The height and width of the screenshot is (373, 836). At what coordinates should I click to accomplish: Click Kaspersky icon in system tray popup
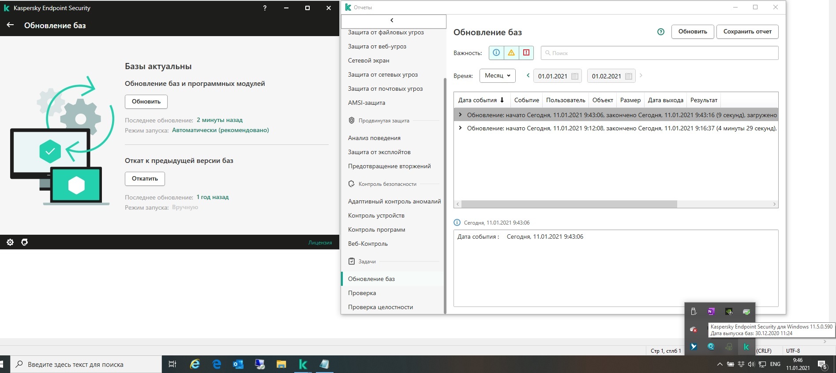coord(746,347)
